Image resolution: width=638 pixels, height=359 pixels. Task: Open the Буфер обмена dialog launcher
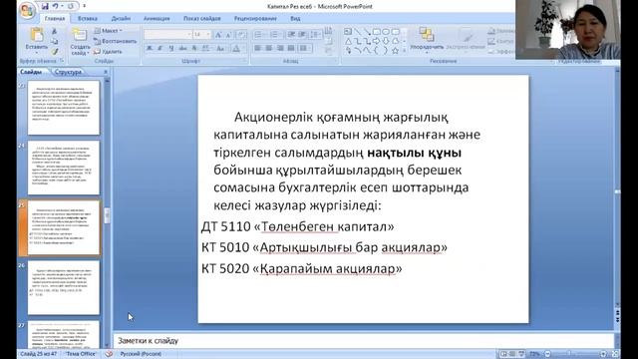click(62, 61)
